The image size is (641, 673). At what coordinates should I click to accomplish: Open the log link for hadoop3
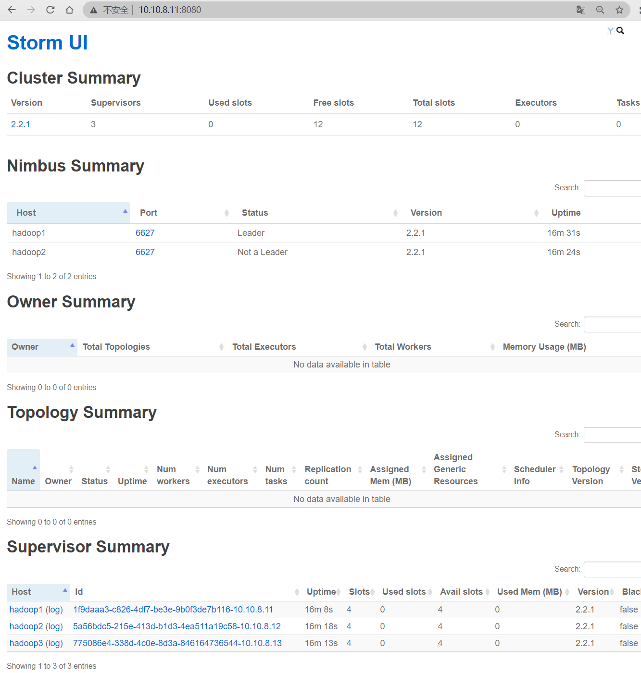point(54,643)
